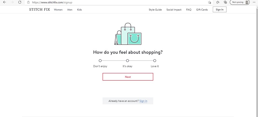258x117 pixels.
Task: Open the browser settings ellipsis menu
Action: (254, 2)
